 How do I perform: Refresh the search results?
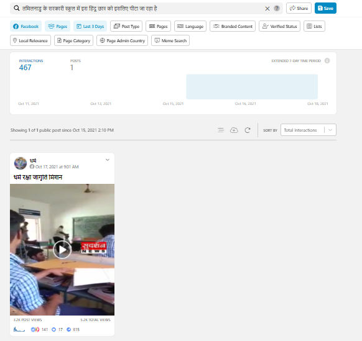click(x=248, y=130)
